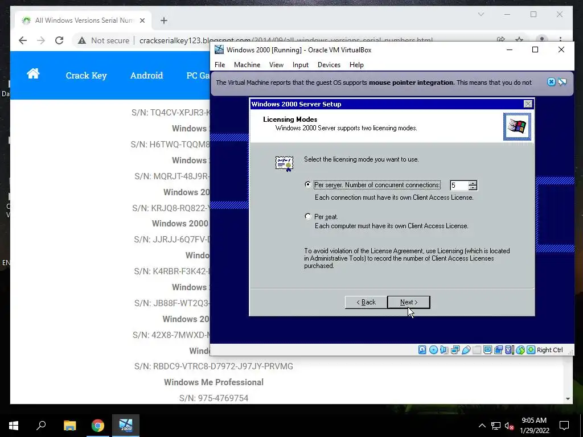This screenshot has height=437, width=583.
Task: Open the VirtualBox Devices menu
Action: click(x=329, y=65)
